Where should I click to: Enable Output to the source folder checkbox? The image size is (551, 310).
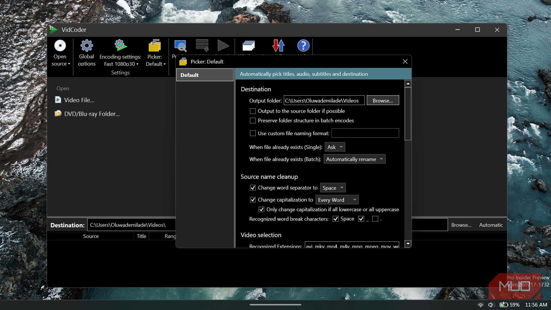coord(253,111)
